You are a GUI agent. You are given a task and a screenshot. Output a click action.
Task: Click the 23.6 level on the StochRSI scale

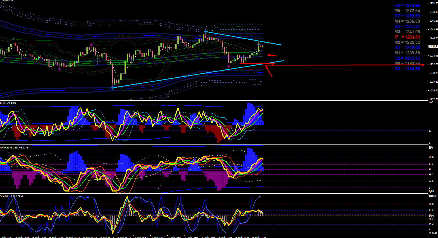click(x=431, y=181)
